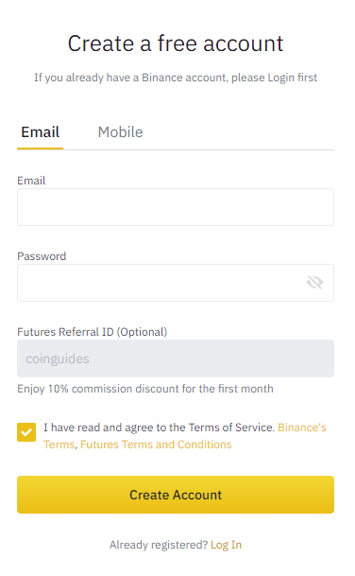Toggle password visibility eye icon
The width and height of the screenshot is (355, 576).
tap(314, 283)
